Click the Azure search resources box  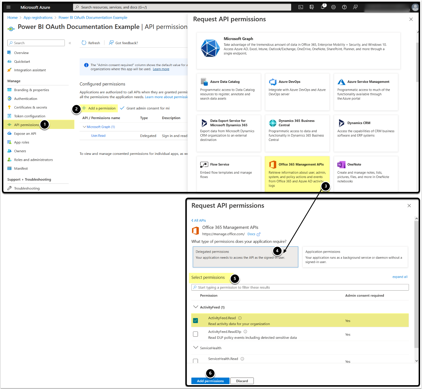[x=182, y=7]
